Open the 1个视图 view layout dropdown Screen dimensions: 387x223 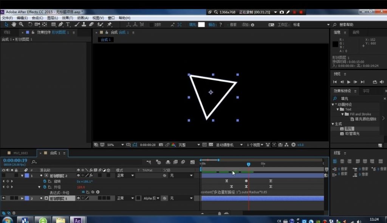coord(255,145)
